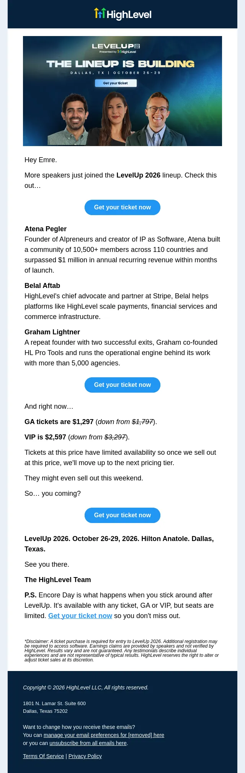Viewport: 245px width, 773px height.
Task: Open the Privacy Policy link
Action: point(85,756)
